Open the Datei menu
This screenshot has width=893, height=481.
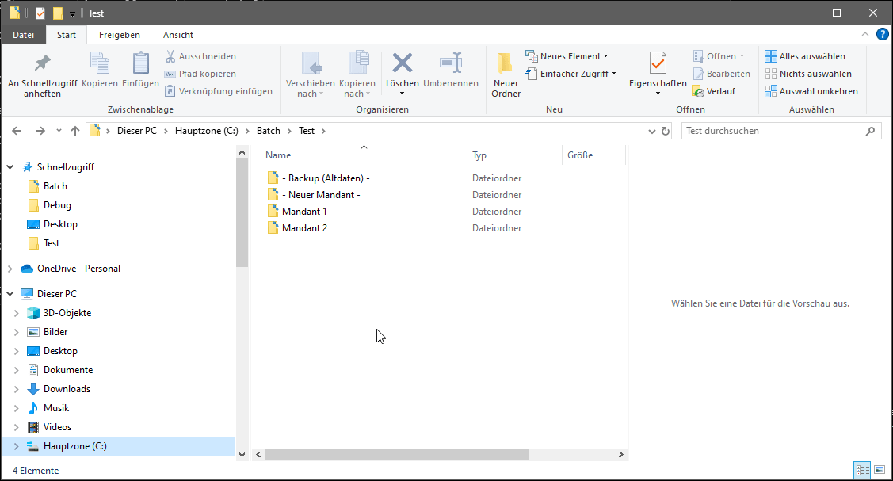24,35
